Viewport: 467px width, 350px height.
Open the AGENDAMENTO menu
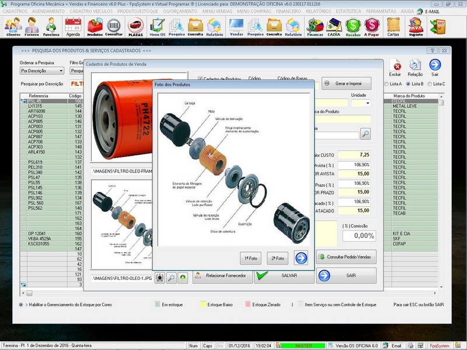[48, 11]
